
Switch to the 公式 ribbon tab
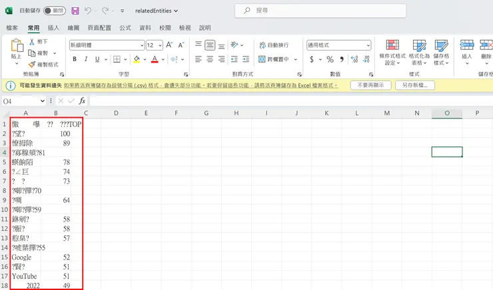click(x=125, y=28)
